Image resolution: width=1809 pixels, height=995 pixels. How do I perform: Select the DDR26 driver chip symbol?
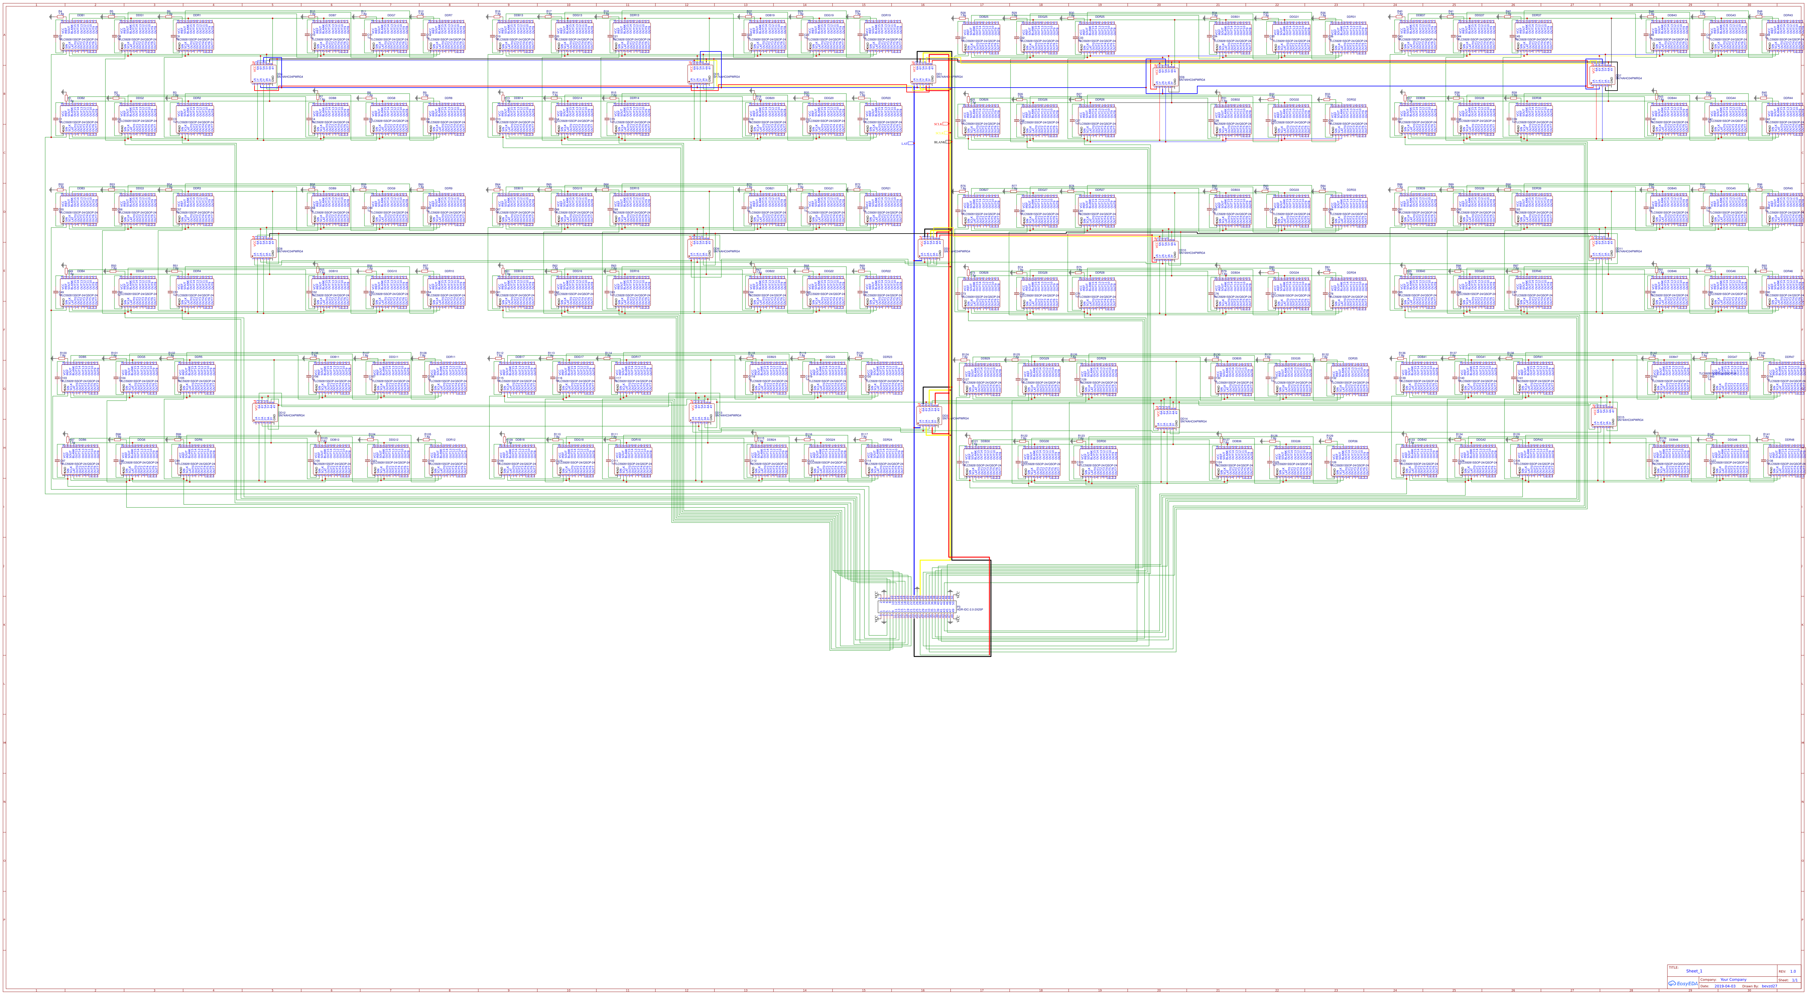click(x=1097, y=121)
